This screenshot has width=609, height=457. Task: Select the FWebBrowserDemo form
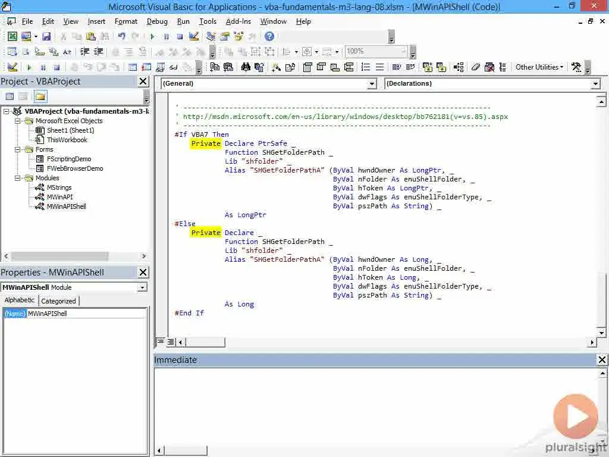click(x=74, y=168)
